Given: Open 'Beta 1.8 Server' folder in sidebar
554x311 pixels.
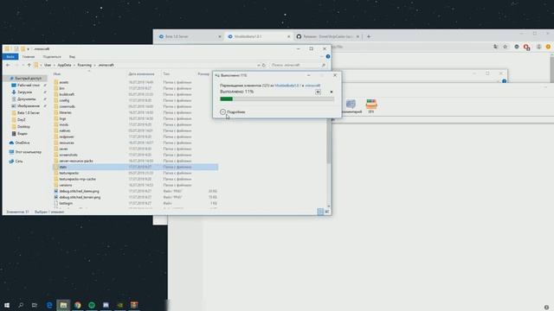Looking at the screenshot, I should (29, 113).
